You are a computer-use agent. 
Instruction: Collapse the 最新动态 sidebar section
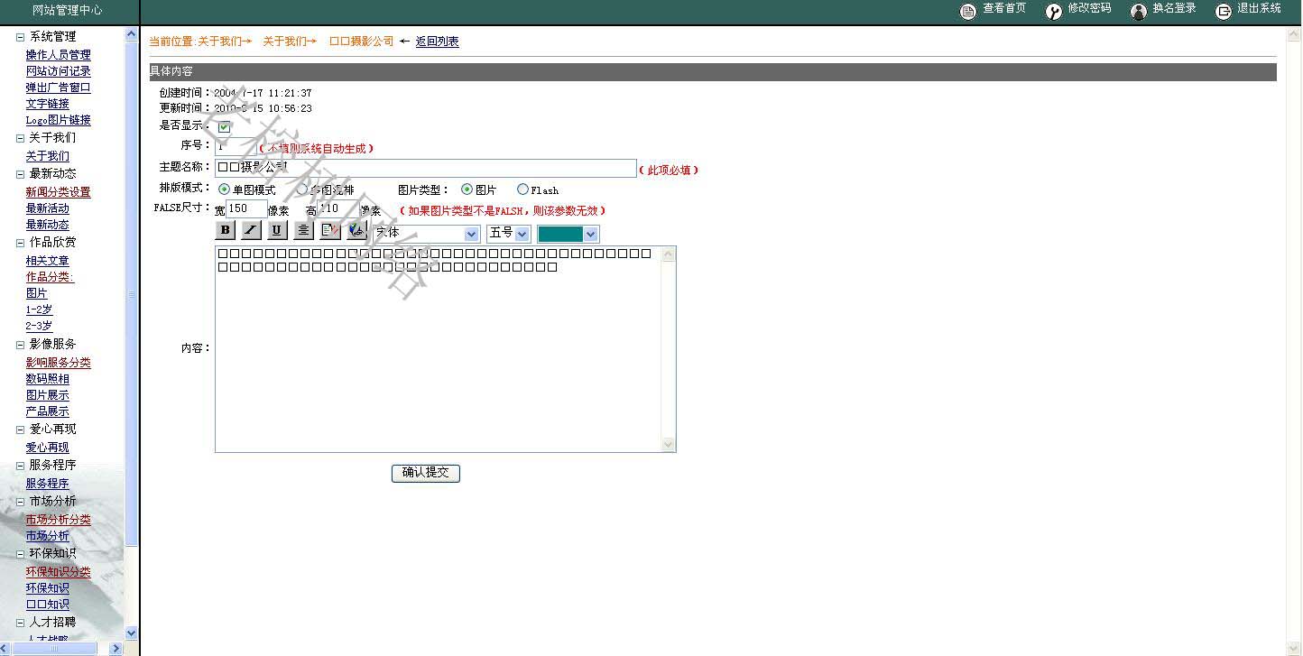click(x=20, y=174)
